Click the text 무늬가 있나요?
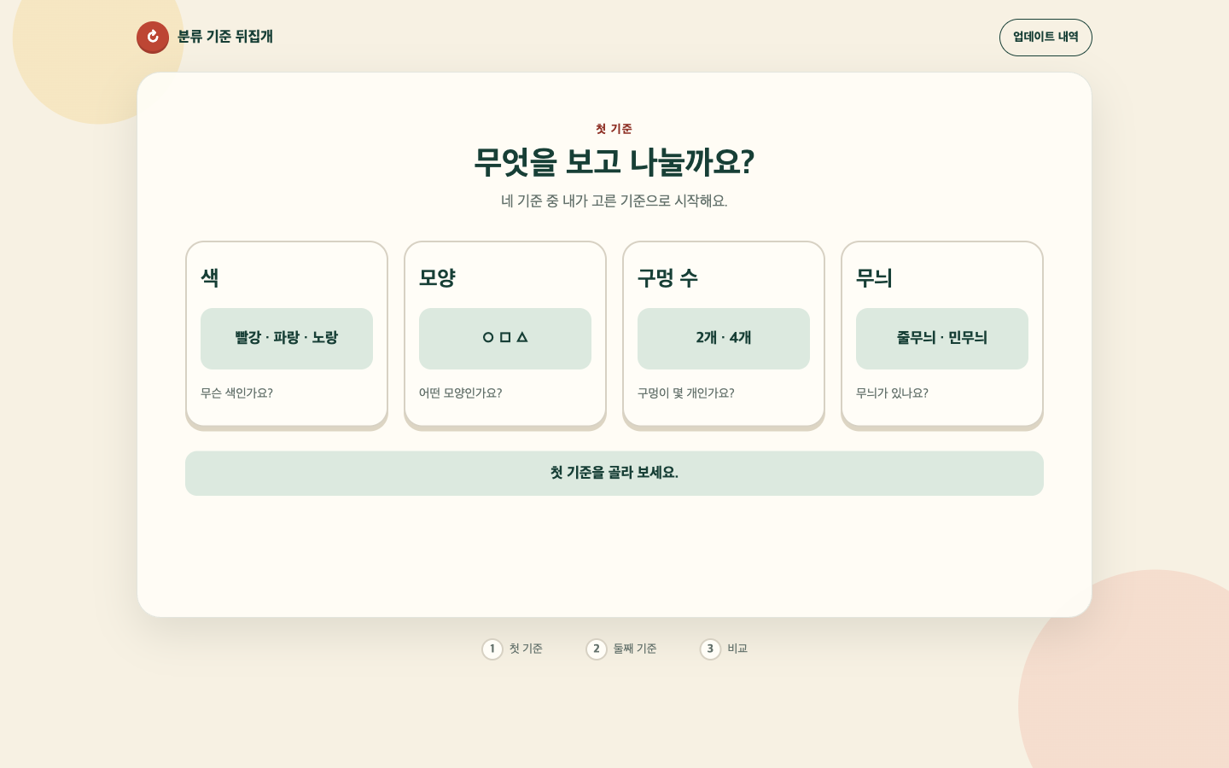The image size is (1229, 768). pyautogui.click(x=892, y=393)
